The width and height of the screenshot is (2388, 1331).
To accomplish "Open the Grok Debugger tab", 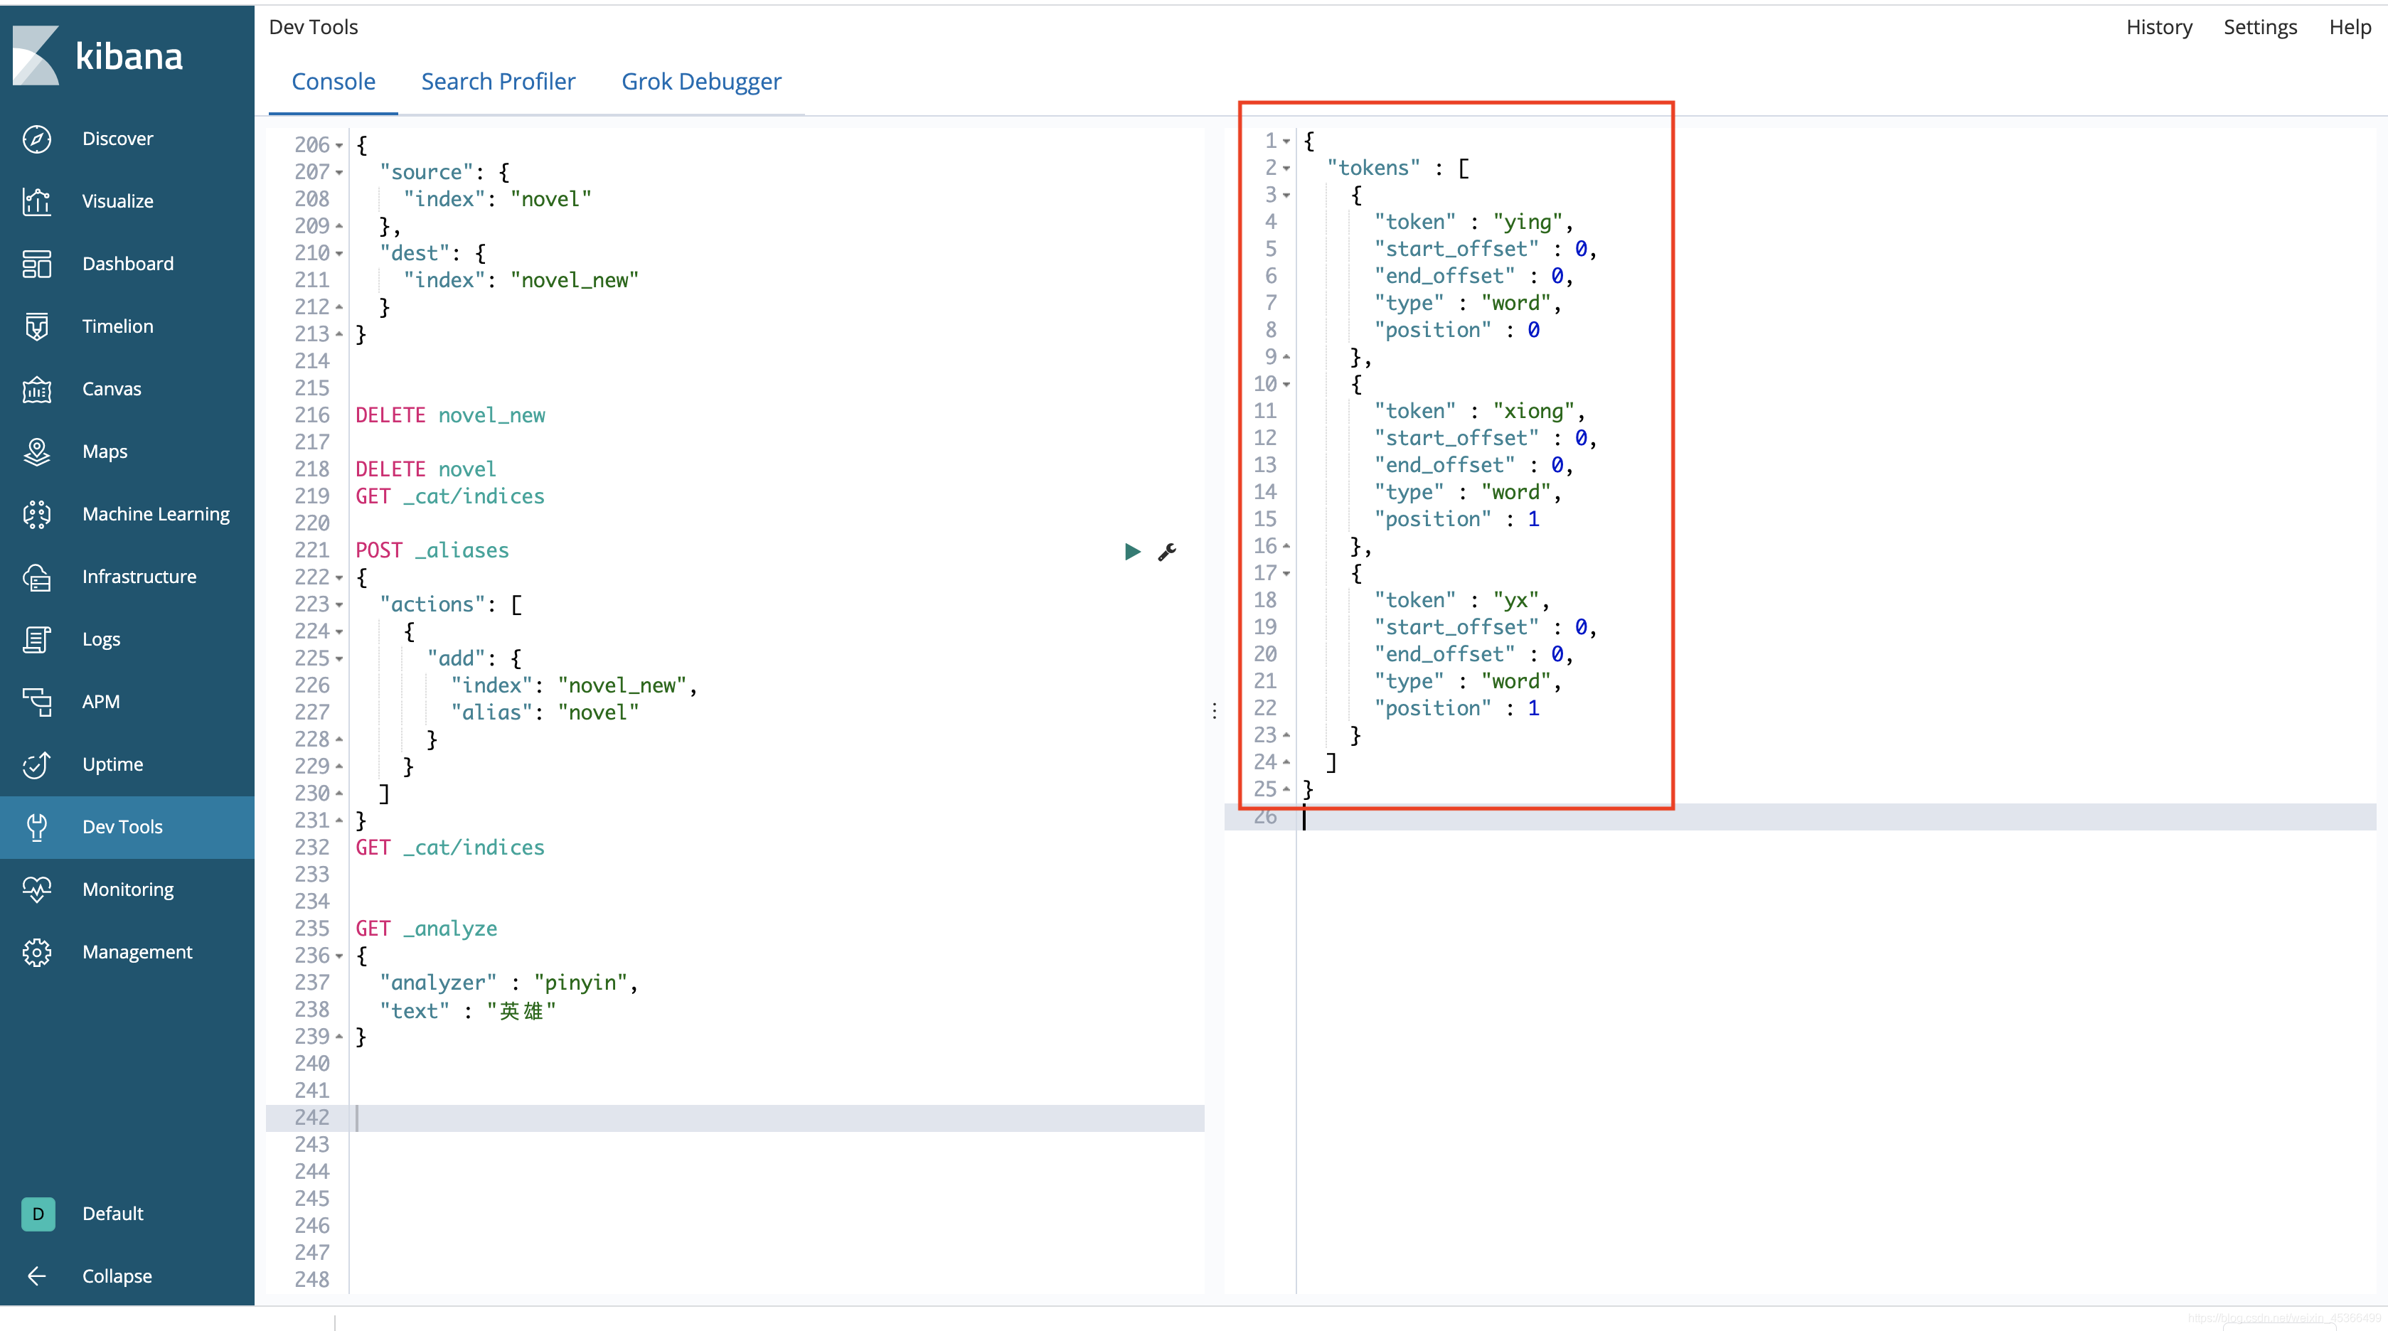I will coord(701,82).
